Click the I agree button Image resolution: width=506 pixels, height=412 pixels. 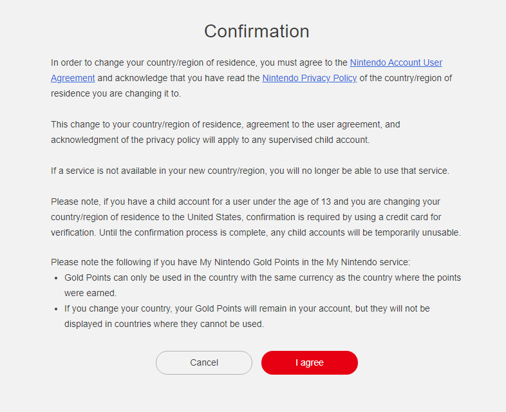(x=309, y=362)
